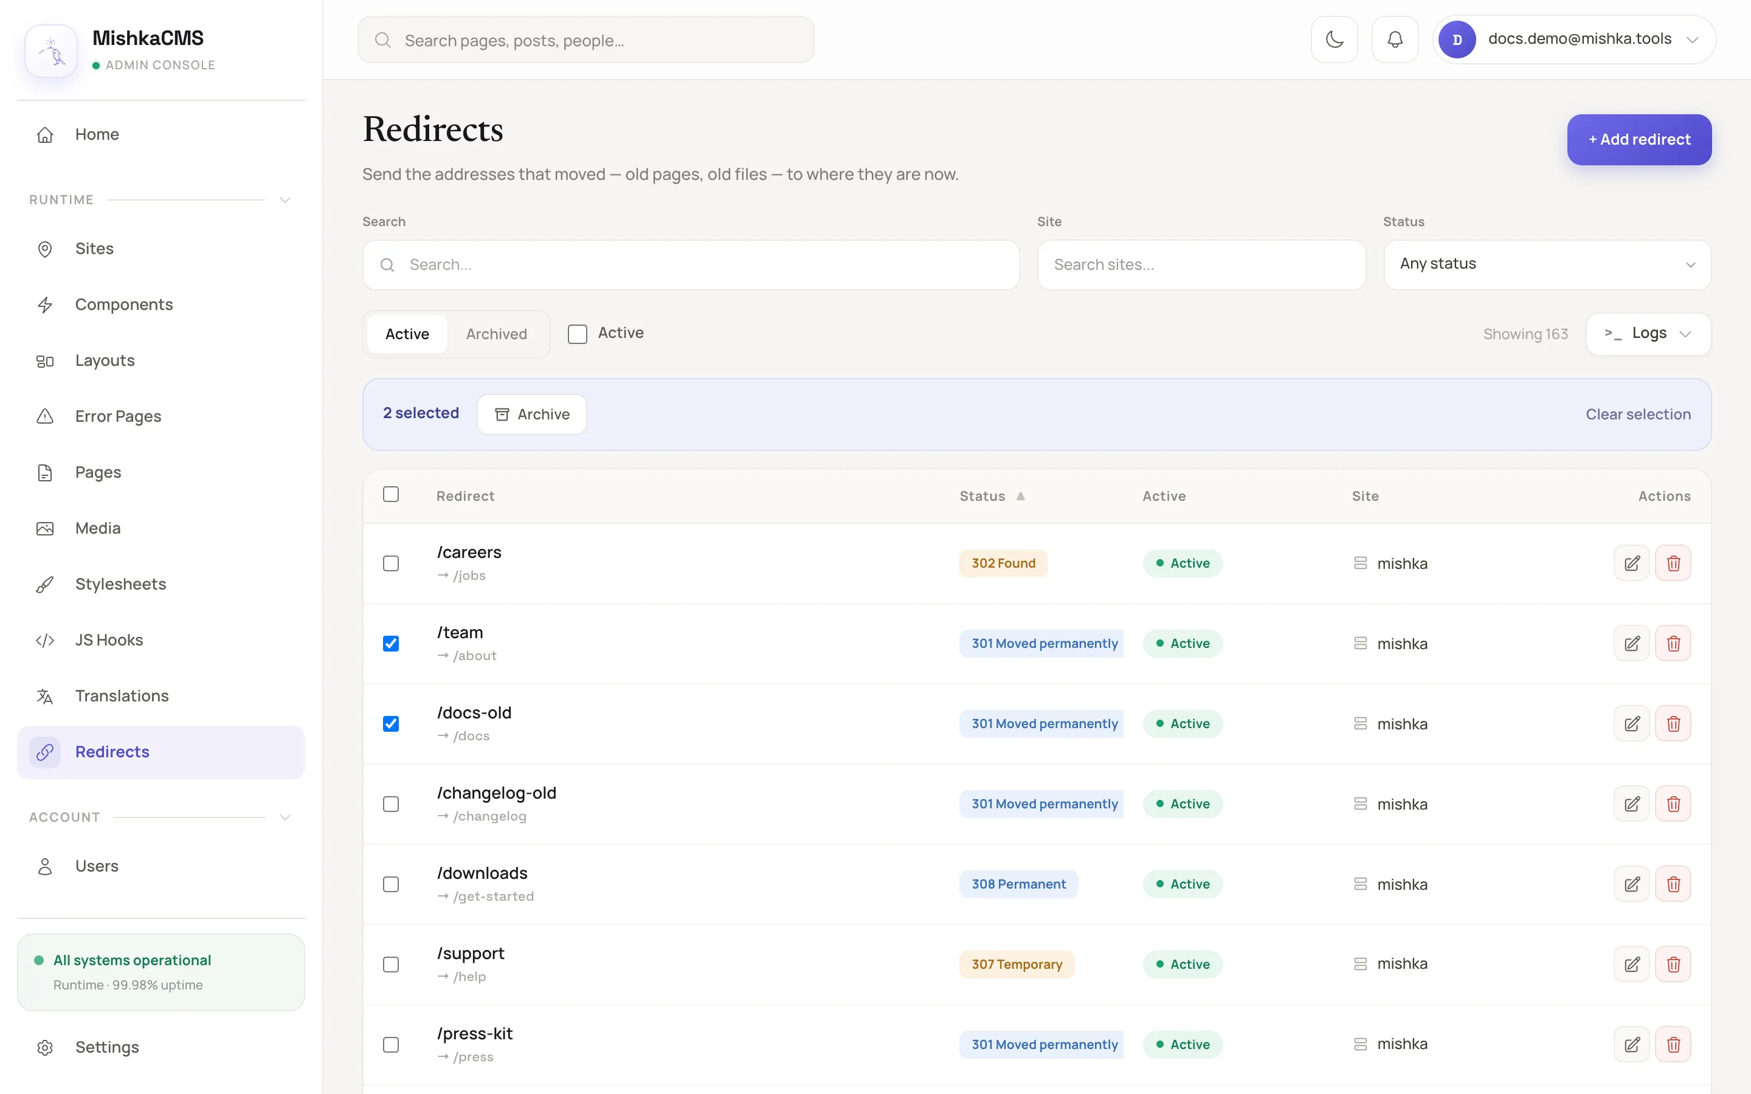
Task: Select the /changelog-old row checkbox
Action: point(391,804)
